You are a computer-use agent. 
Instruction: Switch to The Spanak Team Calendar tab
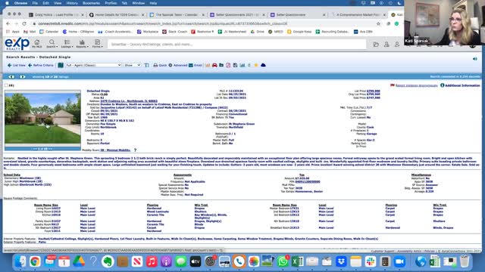(177, 14)
